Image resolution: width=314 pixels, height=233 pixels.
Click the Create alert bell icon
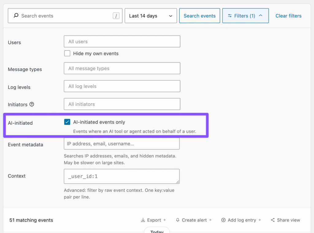(x=178, y=220)
